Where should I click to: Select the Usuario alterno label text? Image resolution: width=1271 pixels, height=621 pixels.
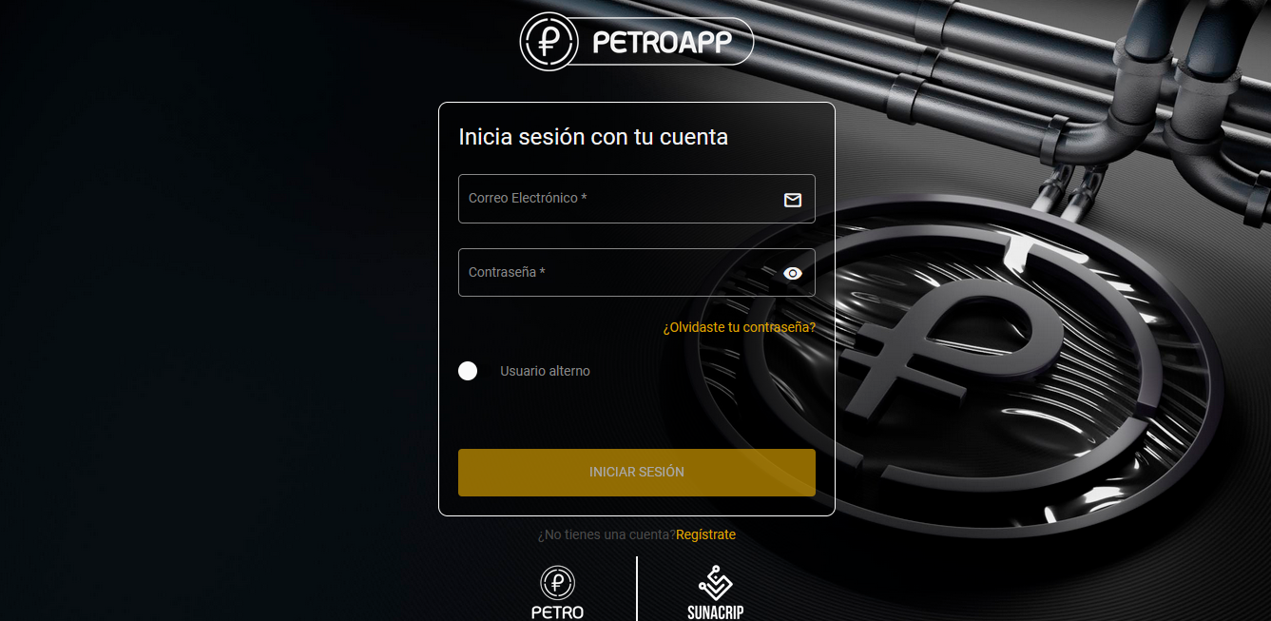point(545,371)
